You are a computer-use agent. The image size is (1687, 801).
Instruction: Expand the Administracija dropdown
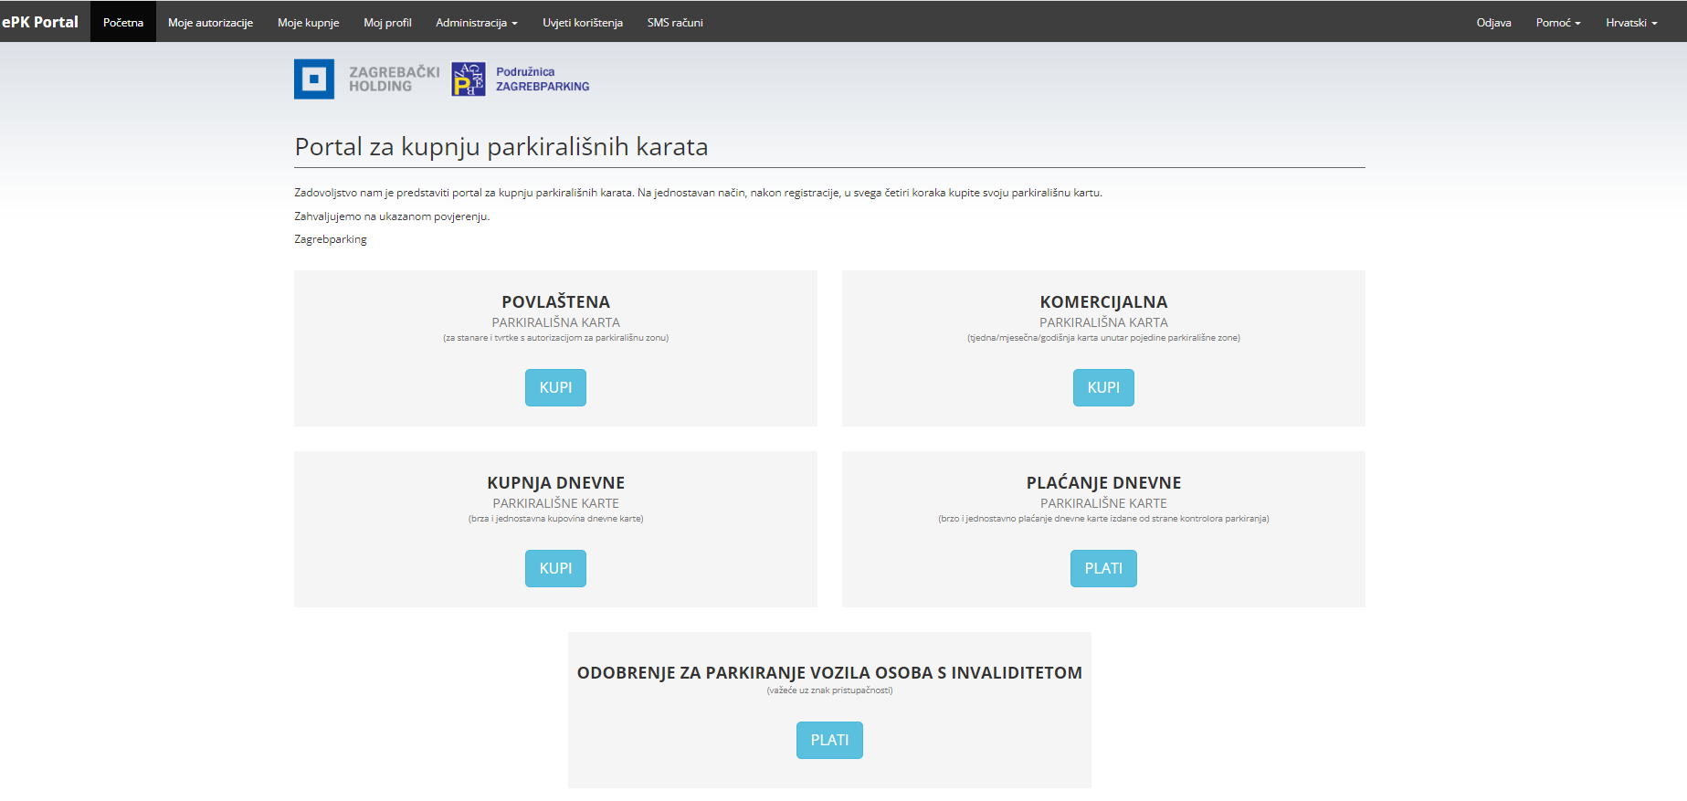[x=476, y=22]
